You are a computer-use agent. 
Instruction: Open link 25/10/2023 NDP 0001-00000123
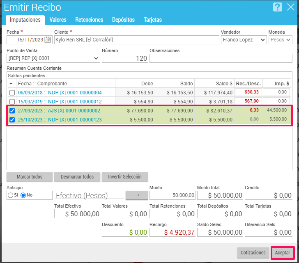(x=60, y=120)
